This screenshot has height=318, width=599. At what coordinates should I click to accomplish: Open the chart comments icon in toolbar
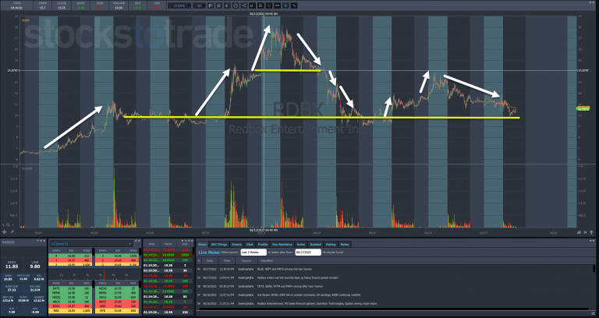click(211, 5)
